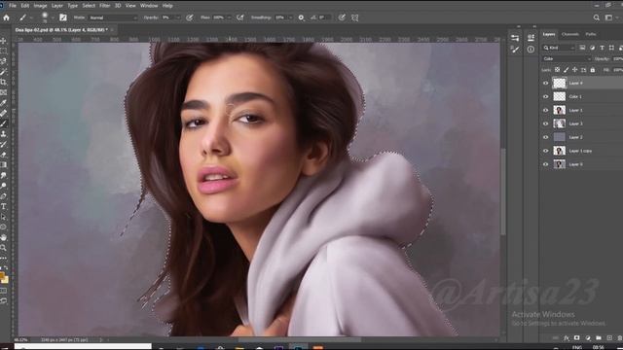This screenshot has width=623, height=350.
Task: Select the Eyedropper tool
Action: click(4, 103)
